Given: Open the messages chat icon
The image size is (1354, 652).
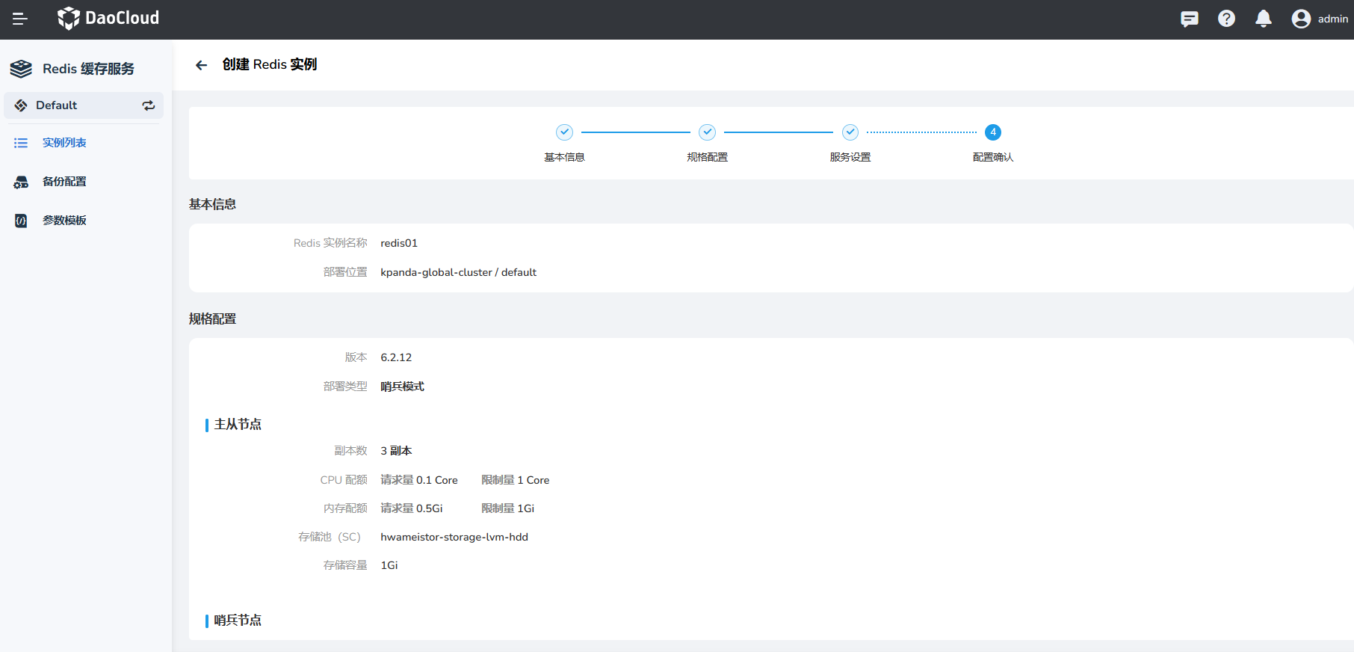Looking at the screenshot, I should (1189, 19).
